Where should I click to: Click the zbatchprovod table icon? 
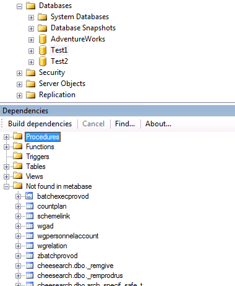[30, 256]
